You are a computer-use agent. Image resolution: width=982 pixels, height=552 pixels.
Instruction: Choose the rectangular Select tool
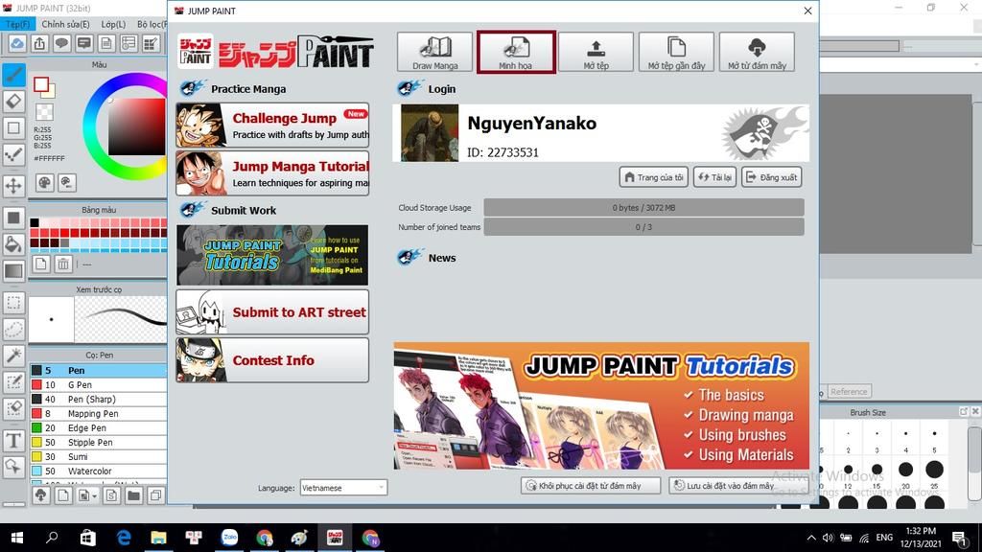13,303
